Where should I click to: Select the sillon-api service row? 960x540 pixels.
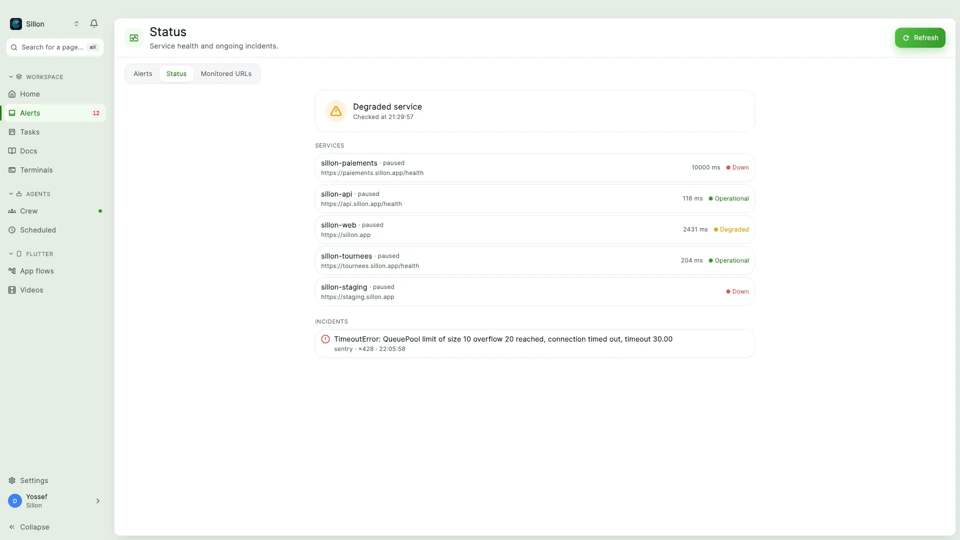click(x=534, y=198)
